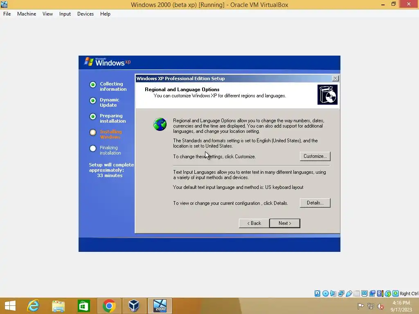Click the keyboard capture green arrow icon
The image size is (419, 314).
point(396,294)
